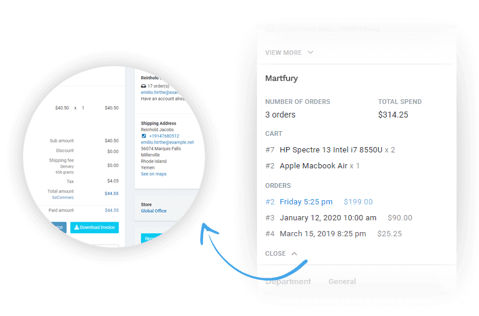Image resolution: width=479 pixels, height=316 pixels.
Task: Click the shipping email emilio.hirthe@example.net
Action: (x=167, y=142)
